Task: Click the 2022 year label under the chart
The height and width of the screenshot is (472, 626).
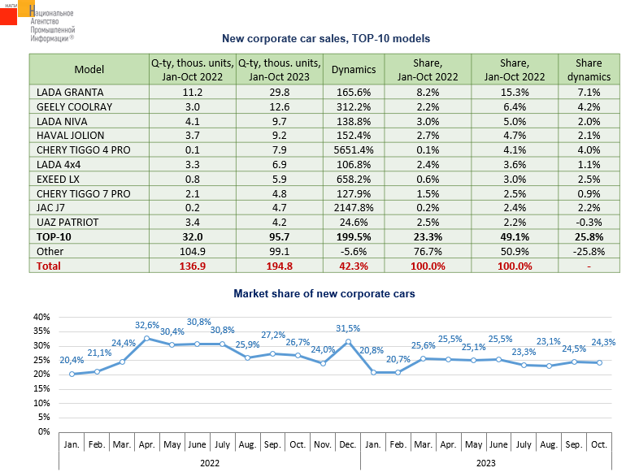Action: pyautogui.click(x=210, y=462)
